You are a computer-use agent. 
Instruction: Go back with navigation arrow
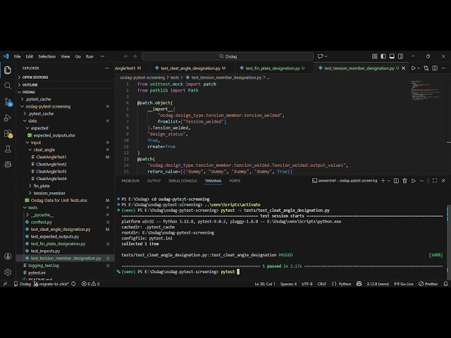(x=126, y=56)
